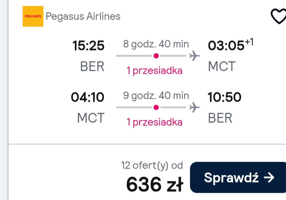This screenshot has width=286, height=200.
Task: Click return '1 przesiadka' label
Action: [x=154, y=122]
